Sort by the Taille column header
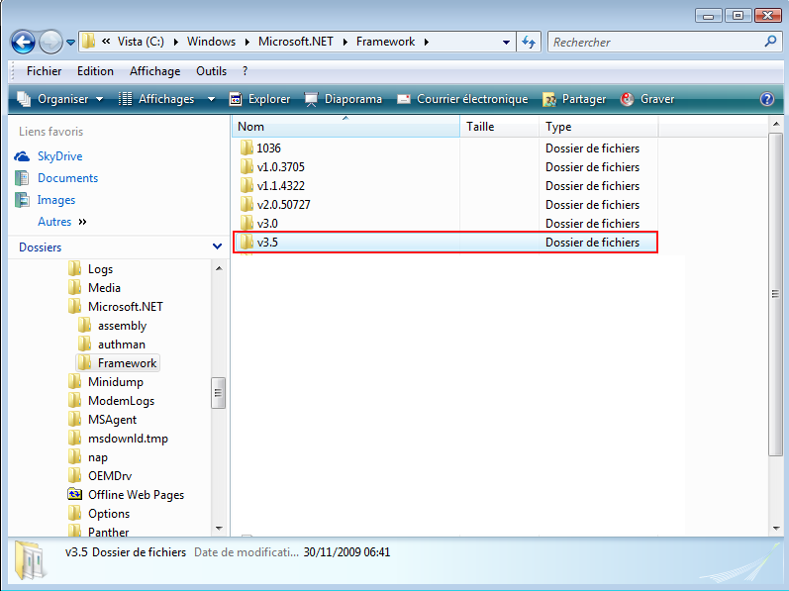 [500, 127]
